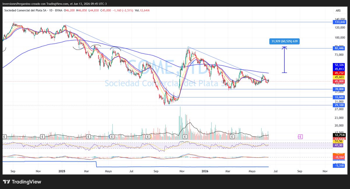
Task: Select the 29,100 horizontal line price label
Action: click(340, 105)
